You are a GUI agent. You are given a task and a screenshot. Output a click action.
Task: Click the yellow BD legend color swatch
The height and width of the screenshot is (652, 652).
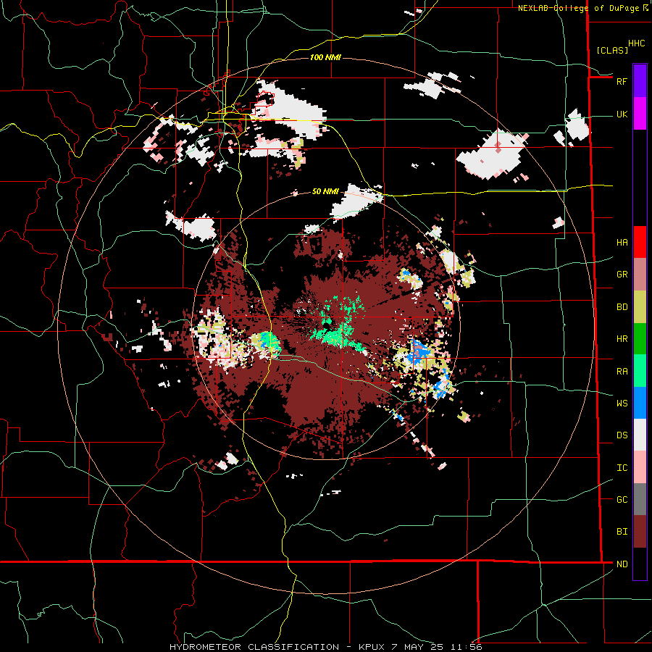click(640, 307)
